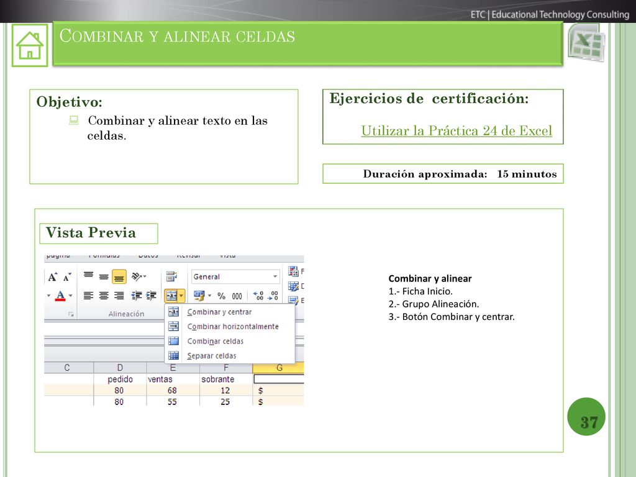Viewport: 636px width, 477px height.
Task: Apply the red font color A button
Action: pyautogui.click(x=60, y=296)
